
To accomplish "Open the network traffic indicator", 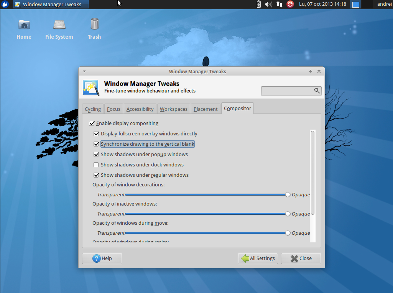I will tap(280, 4).
